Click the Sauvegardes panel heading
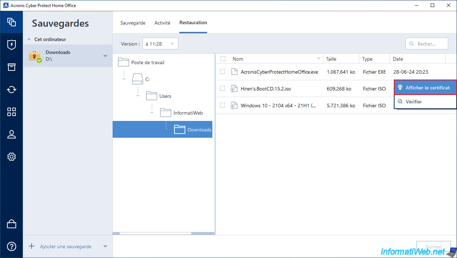 60,23
